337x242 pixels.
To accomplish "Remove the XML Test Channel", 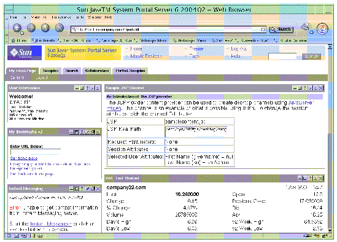I will (321, 178).
